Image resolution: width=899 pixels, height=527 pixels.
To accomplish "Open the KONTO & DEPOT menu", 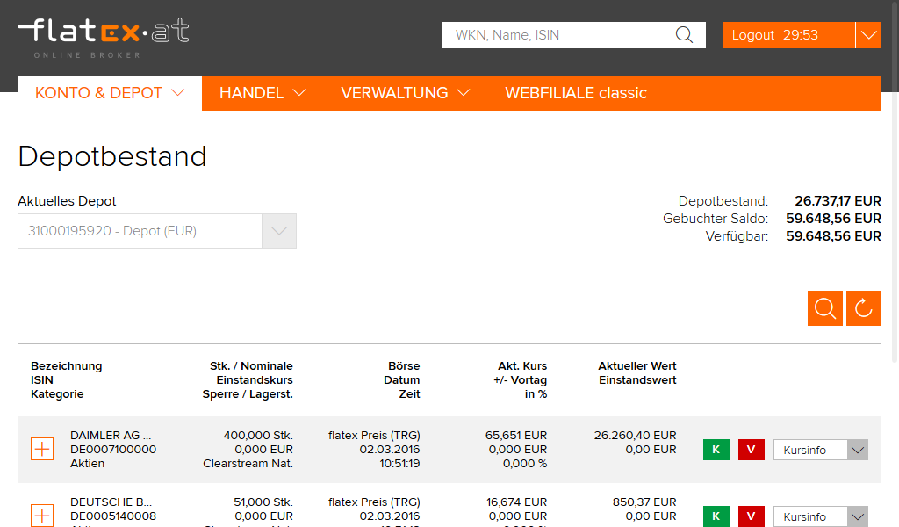I will tap(110, 93).
